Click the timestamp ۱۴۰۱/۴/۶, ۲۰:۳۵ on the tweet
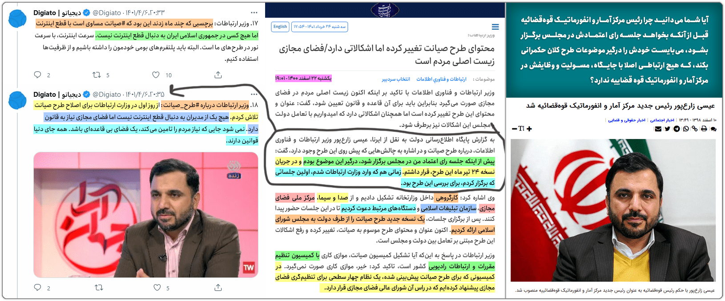Screen dimensions: 725x301 pos(145,94)
